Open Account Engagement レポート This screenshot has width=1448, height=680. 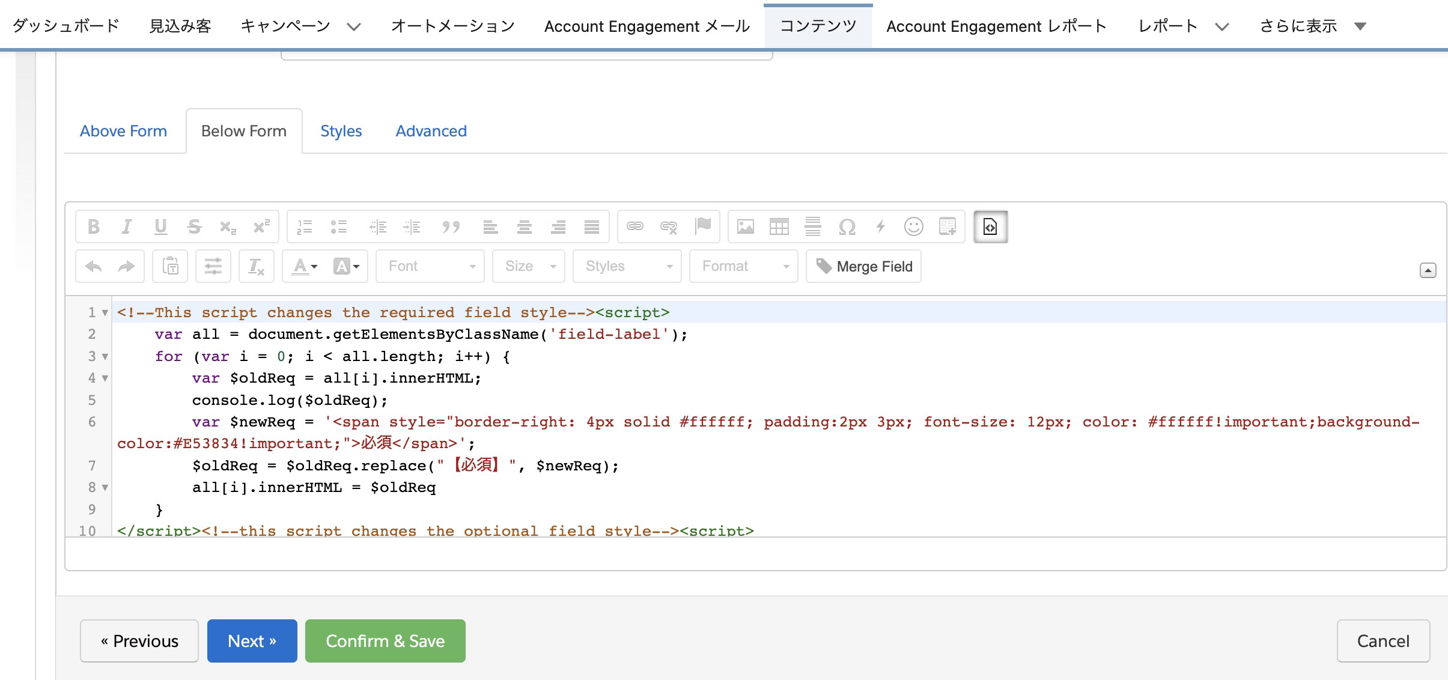coord(996,26)
